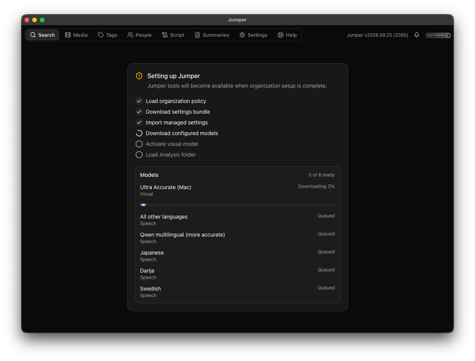
Task: Click the Ultra Accurate download progress bar
Action: click(238, 205)
